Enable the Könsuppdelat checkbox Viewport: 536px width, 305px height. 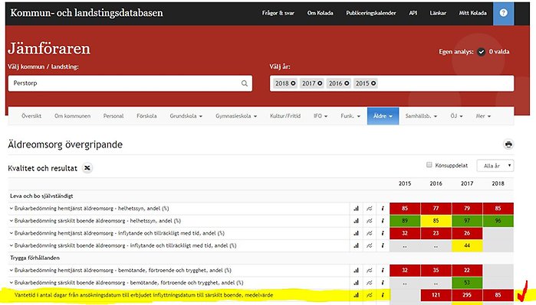(429, 165)
